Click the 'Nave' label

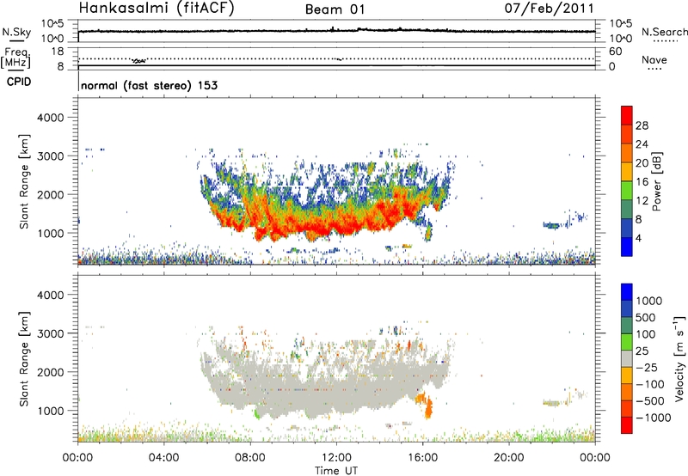[654, 59]
